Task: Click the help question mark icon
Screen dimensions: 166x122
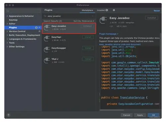Action: pos(8,115)
